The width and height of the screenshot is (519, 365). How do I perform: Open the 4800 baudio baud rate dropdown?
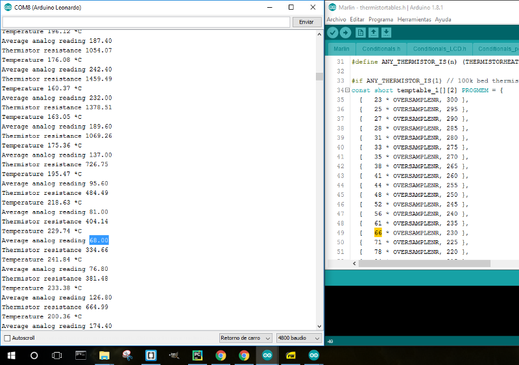pyautogui.click(x=299, y=338)
